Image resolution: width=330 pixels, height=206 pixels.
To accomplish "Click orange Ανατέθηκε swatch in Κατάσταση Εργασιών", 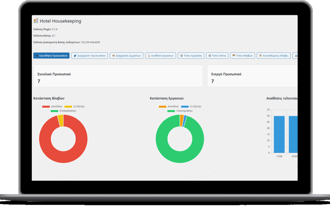I will click(x=163, y=107).
